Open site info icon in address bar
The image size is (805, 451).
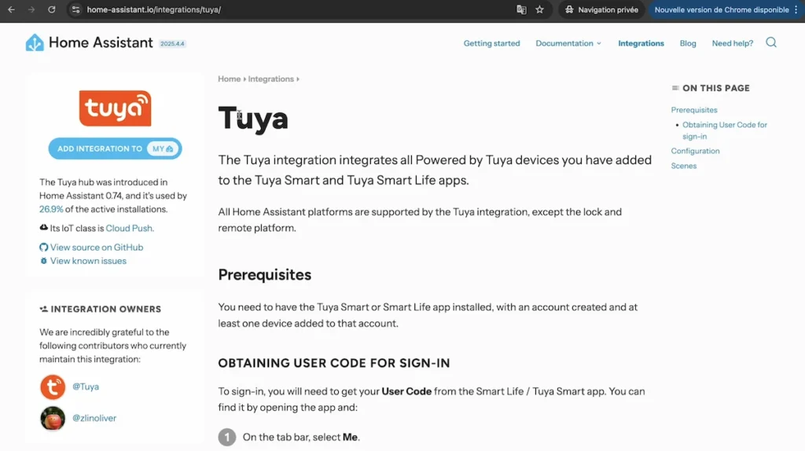point(75,9)
